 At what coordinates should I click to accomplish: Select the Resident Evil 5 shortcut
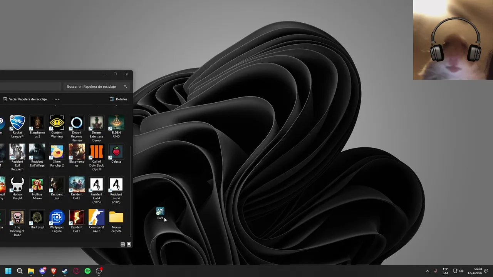(x=77, y=221)
